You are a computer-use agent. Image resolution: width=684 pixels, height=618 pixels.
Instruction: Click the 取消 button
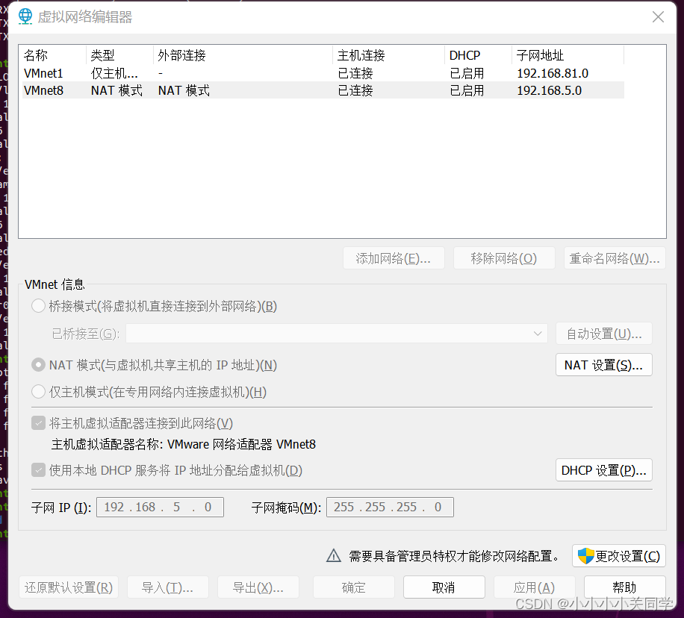tap(444, 587)
